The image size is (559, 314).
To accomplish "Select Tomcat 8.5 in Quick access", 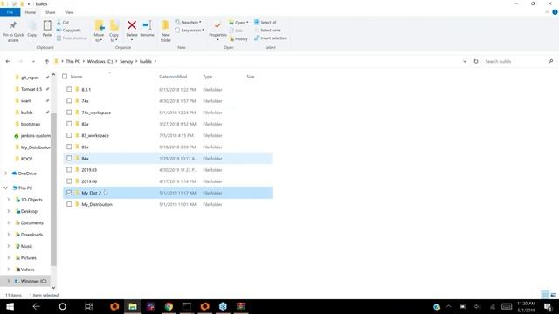I will click(x=31, y=89).
